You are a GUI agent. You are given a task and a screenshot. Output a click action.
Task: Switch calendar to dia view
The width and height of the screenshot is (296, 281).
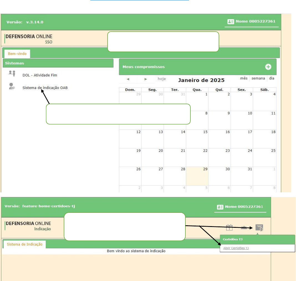pyautogui.click(x=272, y=78)
